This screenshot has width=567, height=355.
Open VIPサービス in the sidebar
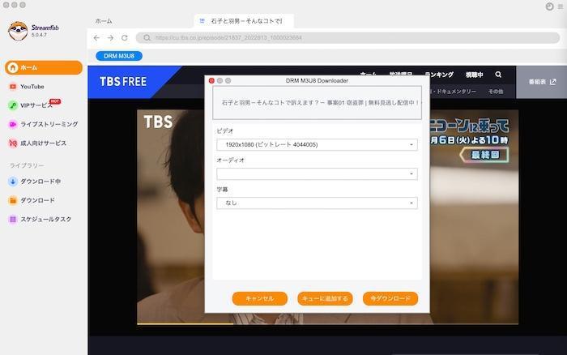coord(35,105)
